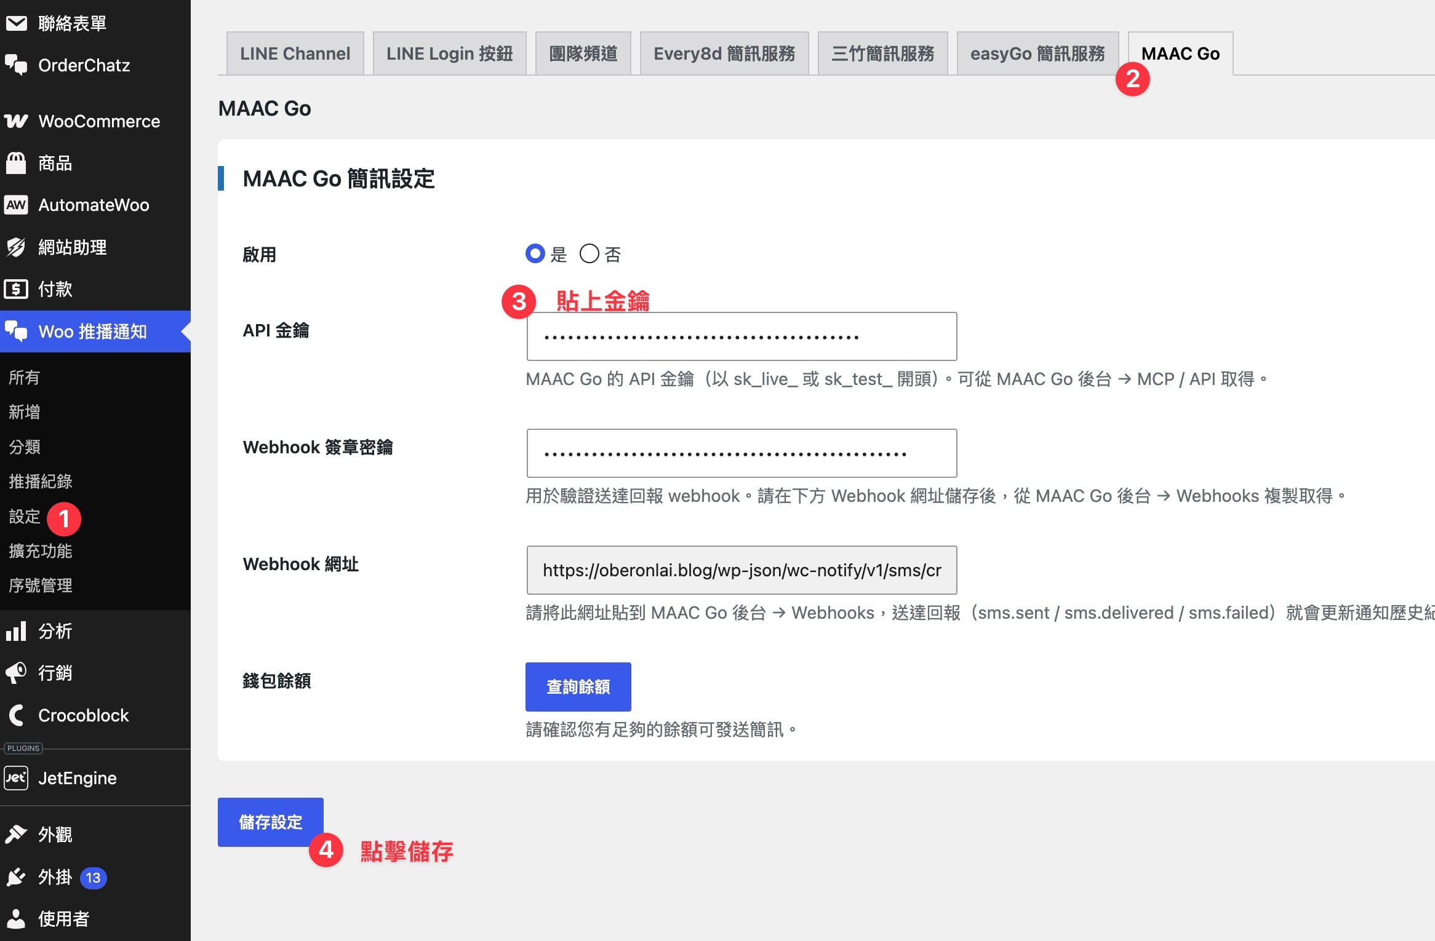Open 設定 in the sidebar submenu
The width and height of the screenshot is (1435, 941).
pos(25,516)
